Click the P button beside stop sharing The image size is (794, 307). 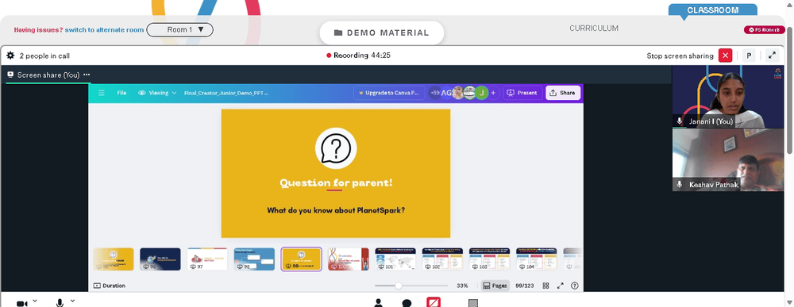pyautogui.click(x=749, y=56)
